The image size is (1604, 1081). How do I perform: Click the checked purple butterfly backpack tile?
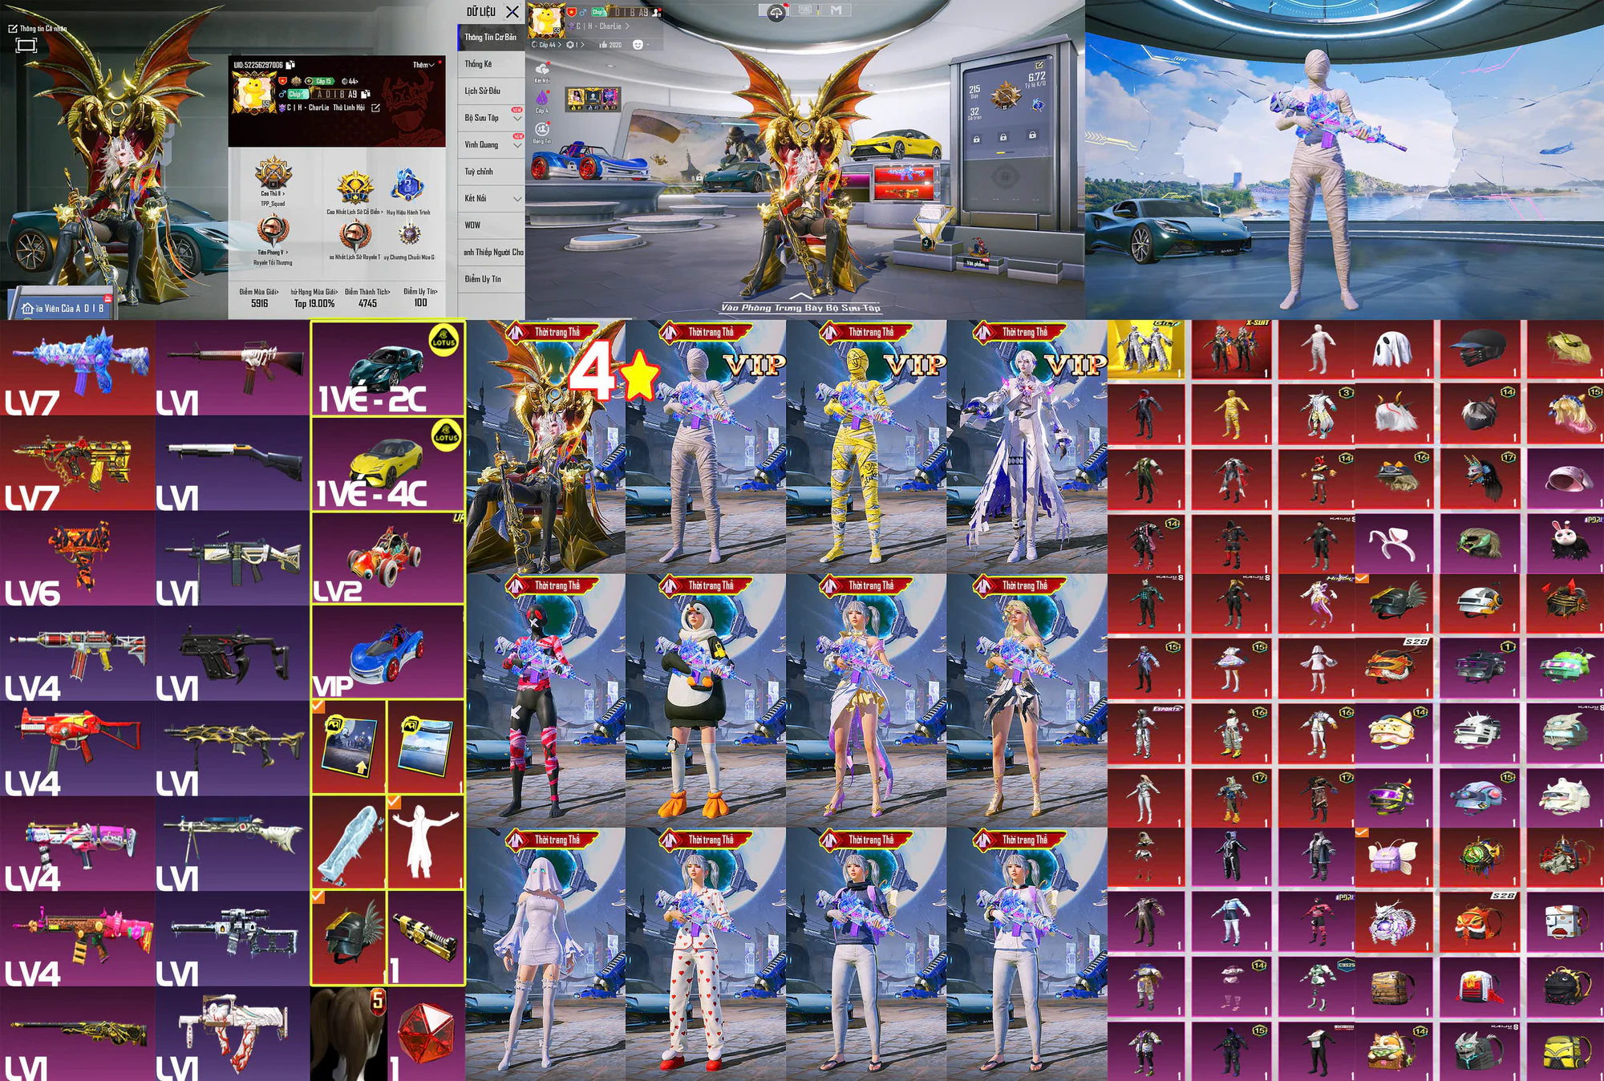[x=1393, y=857]
